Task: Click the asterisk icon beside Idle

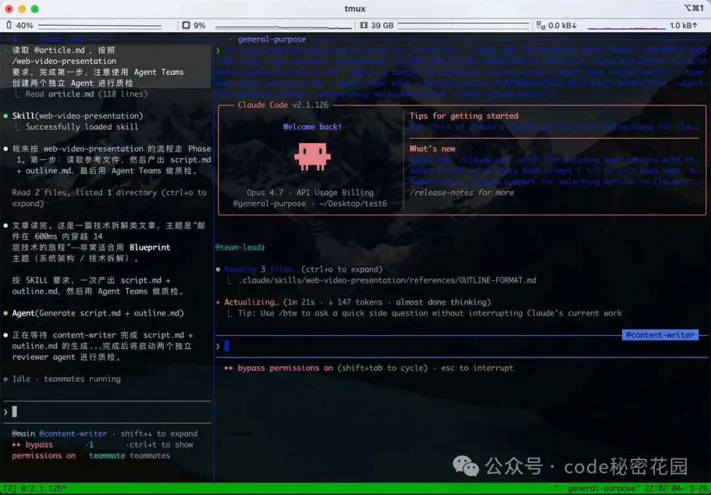Action: point(5,379)
